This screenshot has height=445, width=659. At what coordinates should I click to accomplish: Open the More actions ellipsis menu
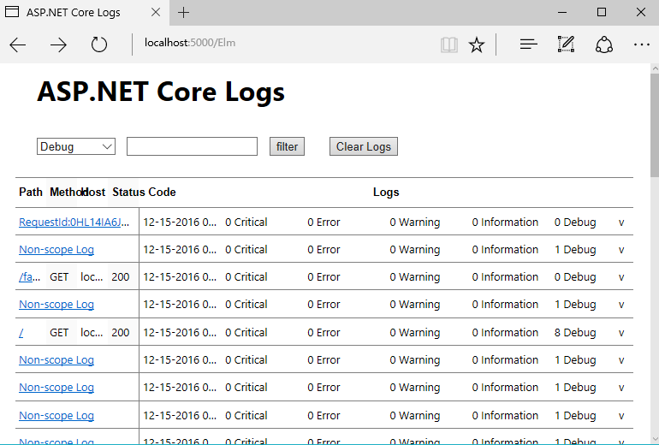point(641,44)
